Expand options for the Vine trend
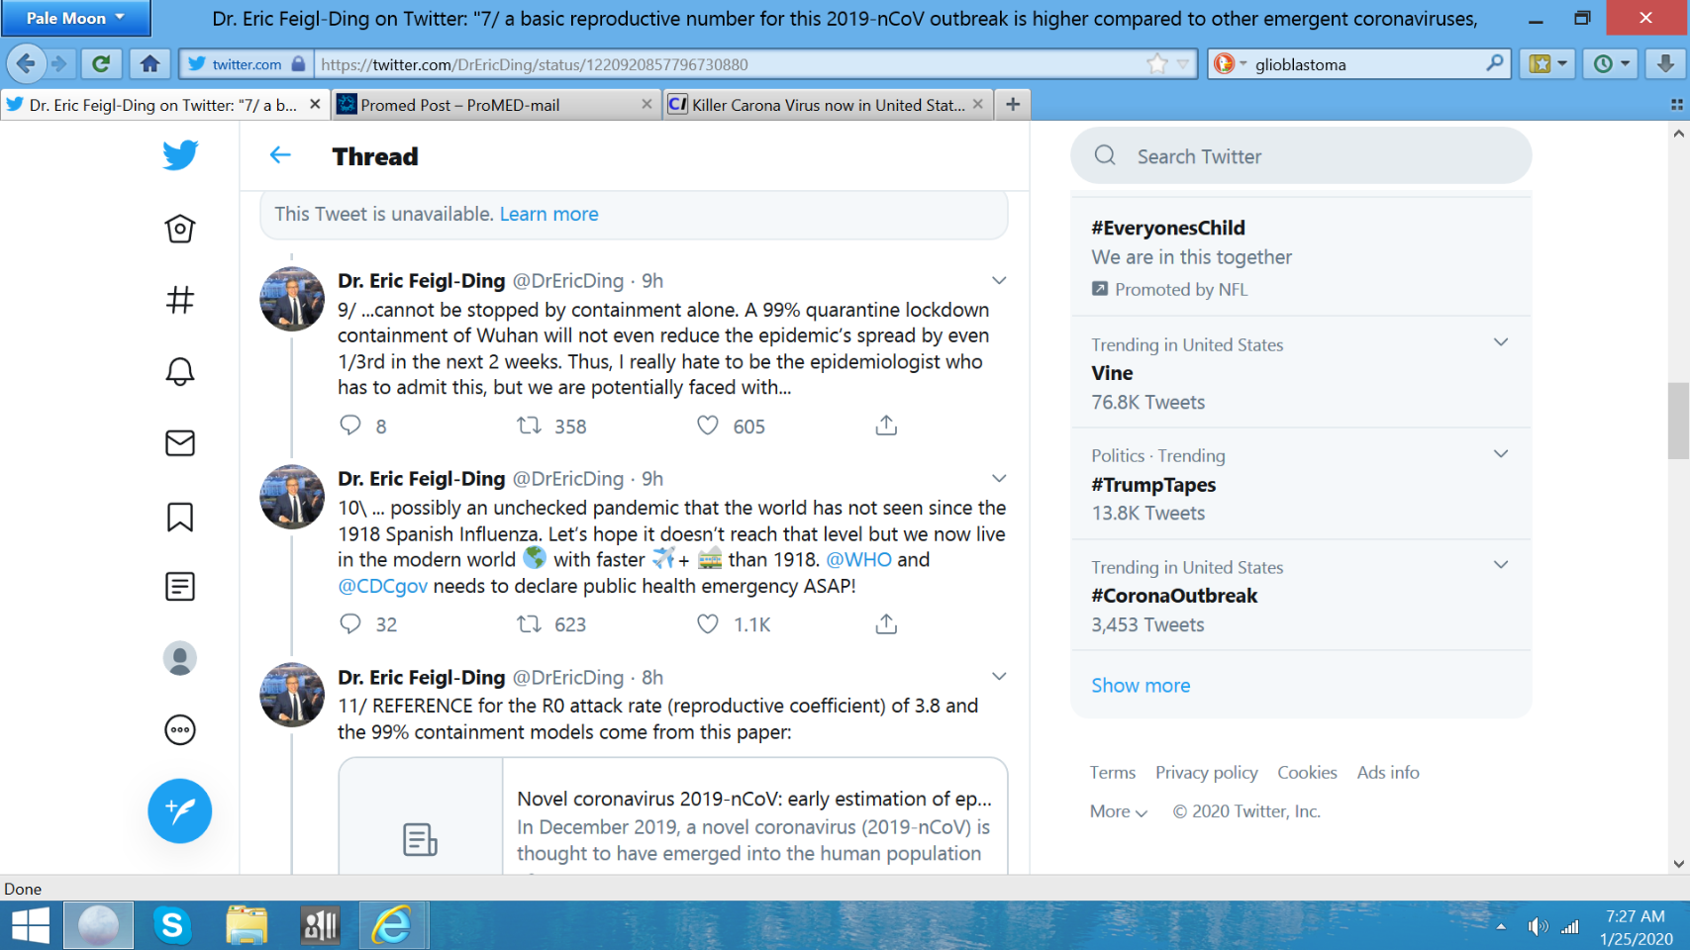 [1500, 342]
